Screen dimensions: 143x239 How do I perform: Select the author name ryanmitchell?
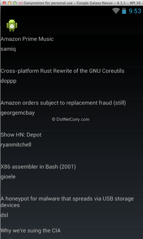click(x=16, y=145)
